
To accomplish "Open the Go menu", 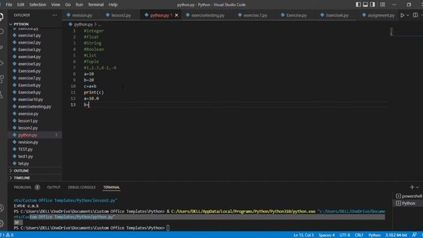I will coord(67,5).
